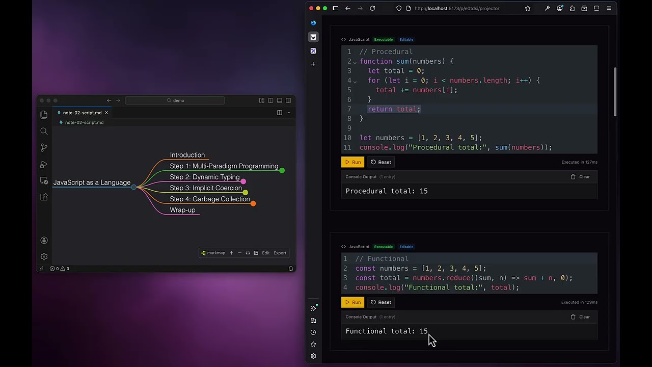Open browser extensions puzzle icon
The width and height of the screenshot is (652, 367).
point(572,8)
